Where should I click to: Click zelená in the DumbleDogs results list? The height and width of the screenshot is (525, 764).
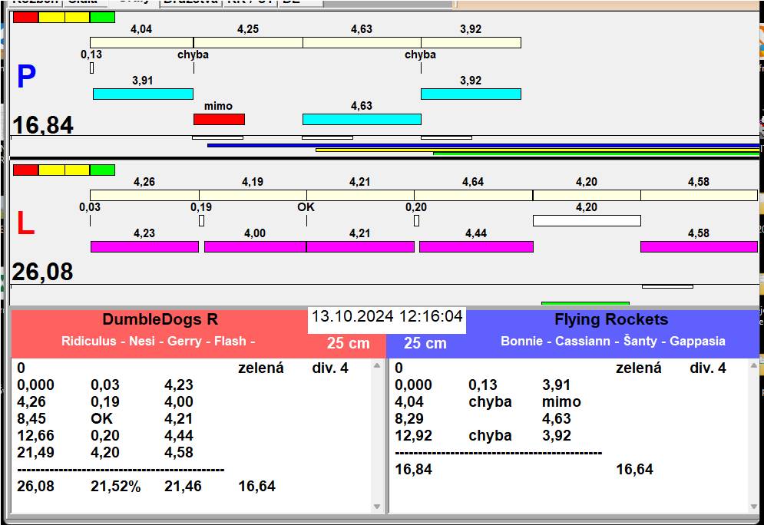click(260, 368)
